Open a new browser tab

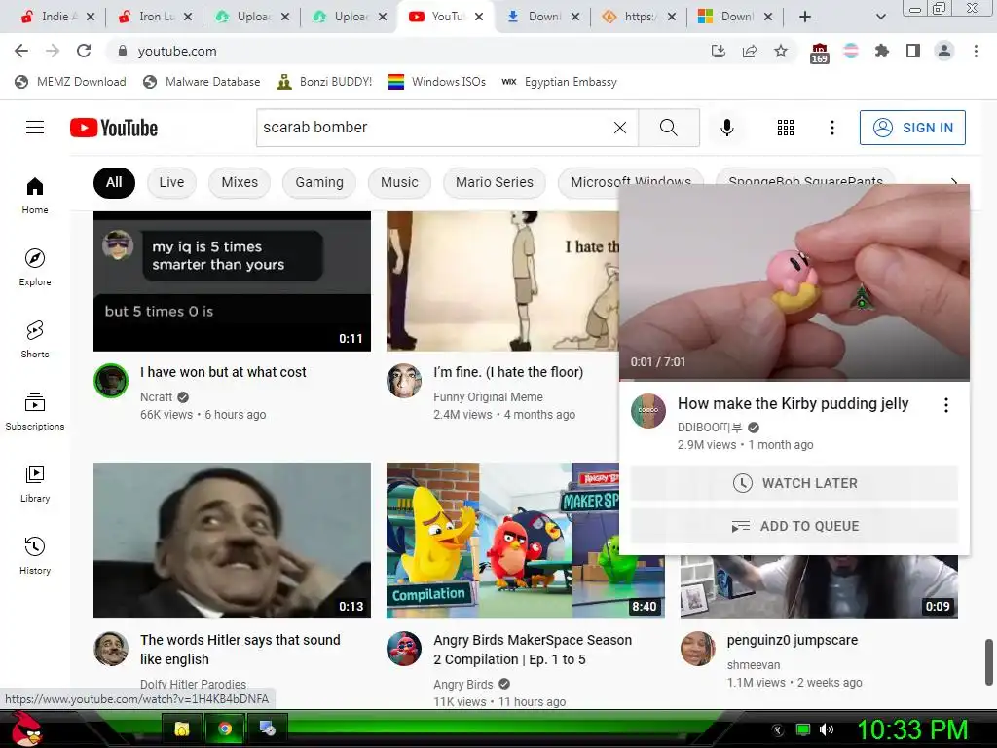coord(805,17)
